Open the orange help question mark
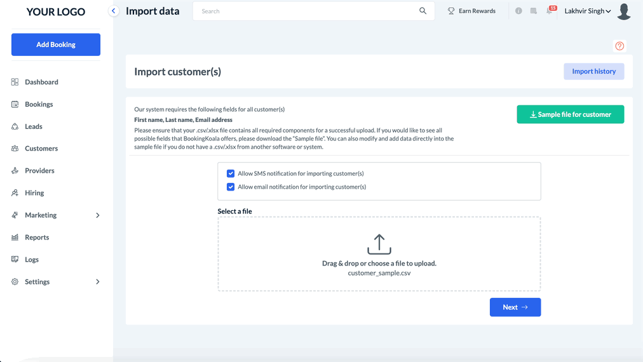Screen dimensions: 643x362 [x=619, y=46]
